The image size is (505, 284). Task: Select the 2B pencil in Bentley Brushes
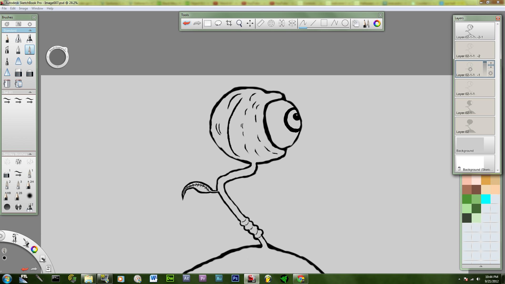[18, 196]
